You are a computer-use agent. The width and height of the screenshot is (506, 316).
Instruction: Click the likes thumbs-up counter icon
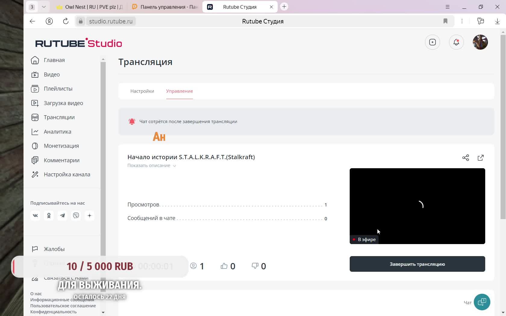point(224,266)
